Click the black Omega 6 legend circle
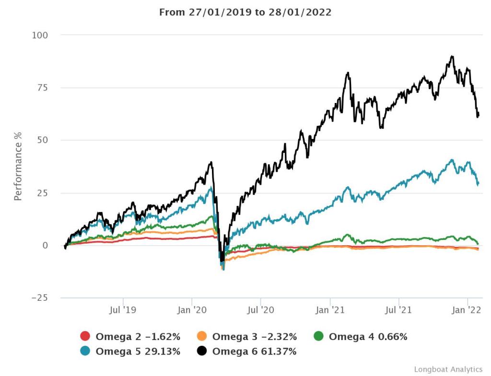Screen dimensions: 491x376 (x=202, y=351)
